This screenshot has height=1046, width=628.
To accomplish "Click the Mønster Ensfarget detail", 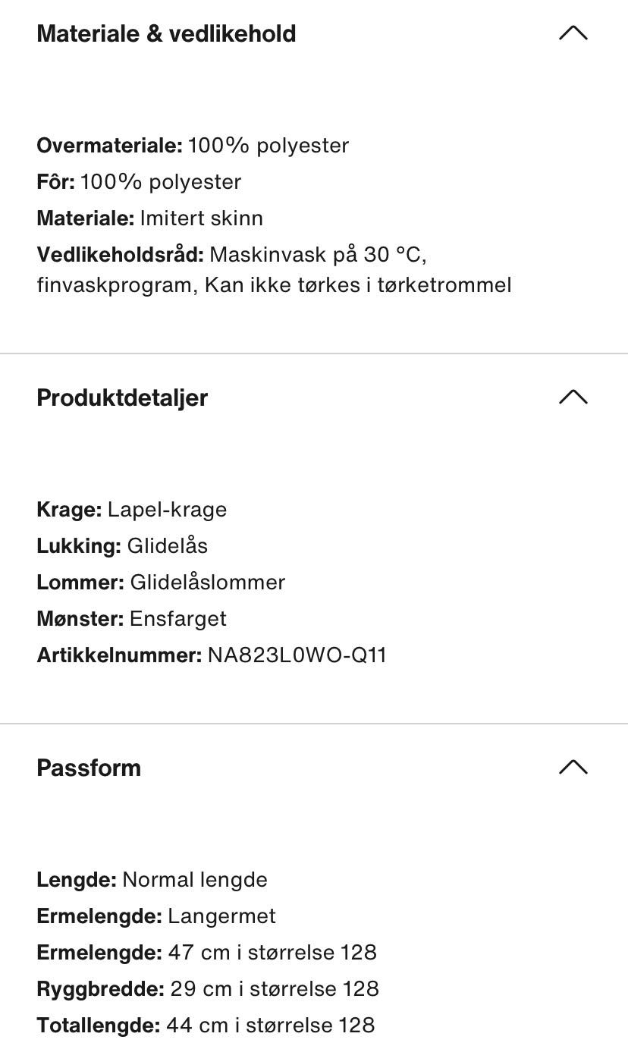I will click(x=131, y=618).
